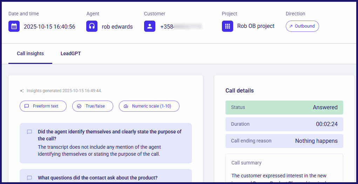Toggle the Numeric scale (1-10) filter

tap(149, 106)
